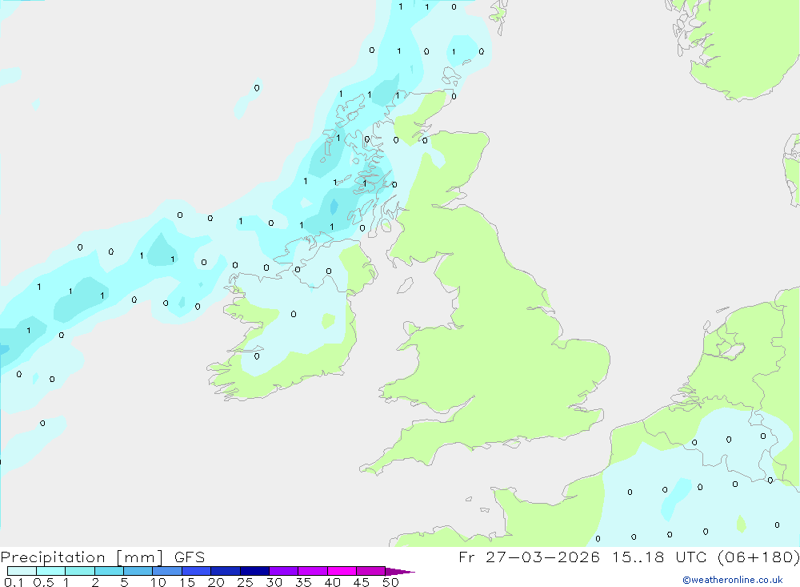
Task: Click the "15..18 UTC" time range text
Action: (659, 557)
